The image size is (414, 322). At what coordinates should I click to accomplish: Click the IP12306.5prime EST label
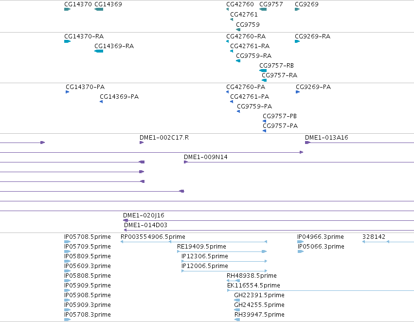205,256
